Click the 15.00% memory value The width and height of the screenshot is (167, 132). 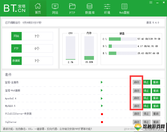coord(89,62)
